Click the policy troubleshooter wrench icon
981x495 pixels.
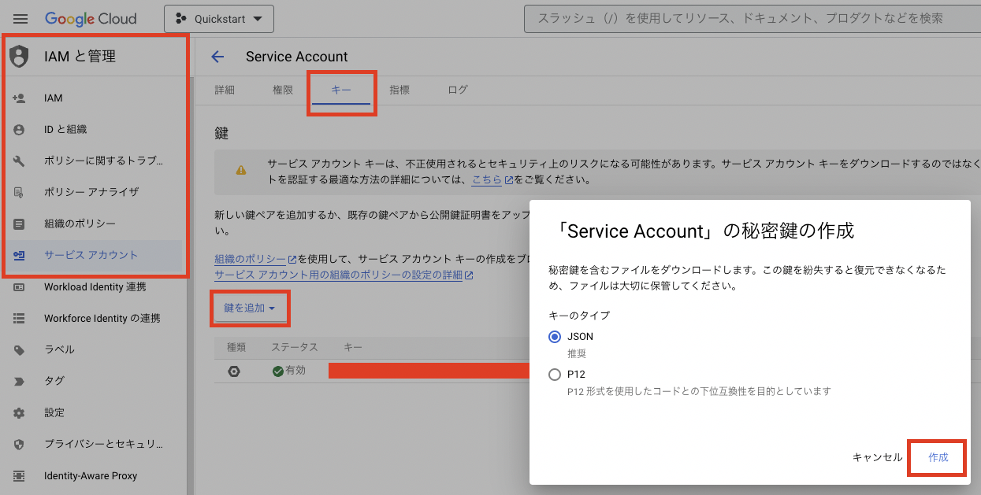pos(19,161)
